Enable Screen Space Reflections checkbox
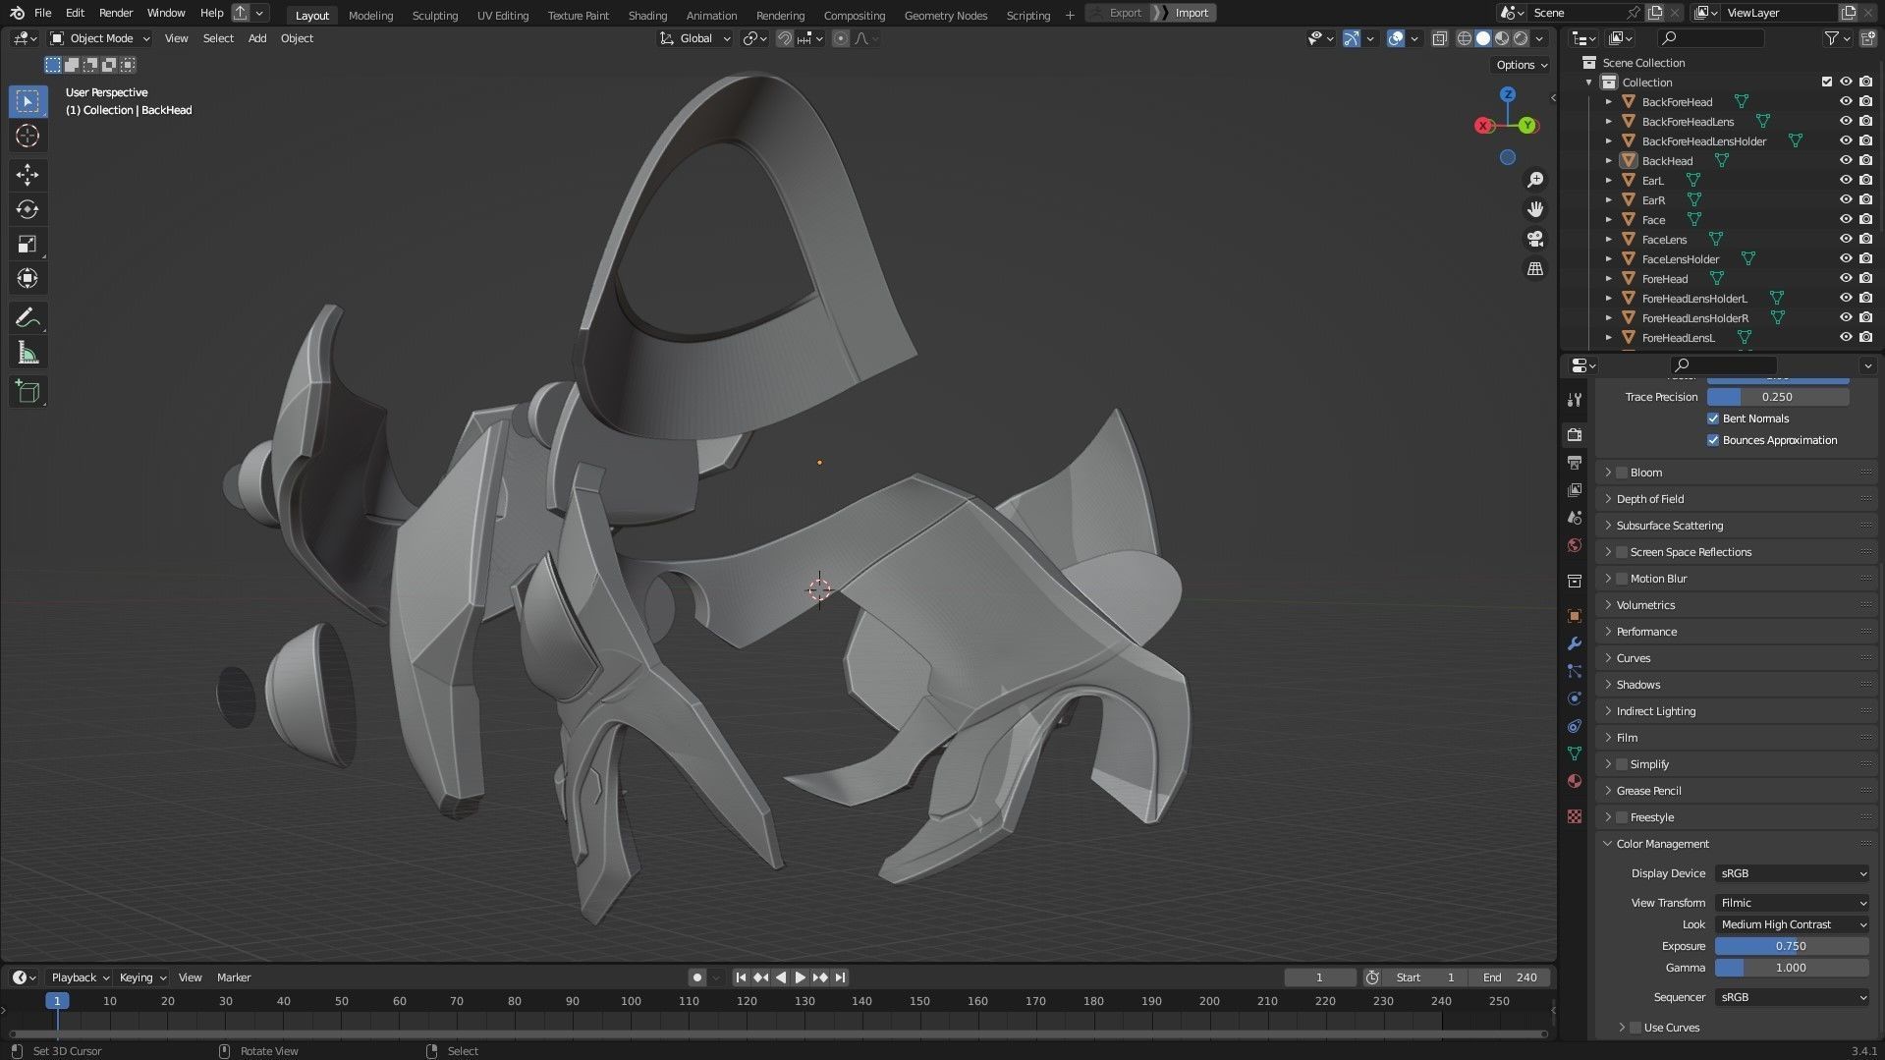The width and height of the screenshot is (1885, 1060). [x=1622, y=552]
